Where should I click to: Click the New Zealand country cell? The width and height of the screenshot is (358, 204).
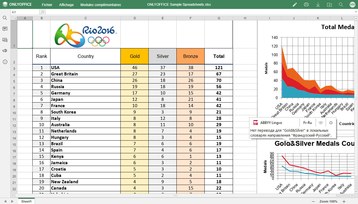[85, 182]
